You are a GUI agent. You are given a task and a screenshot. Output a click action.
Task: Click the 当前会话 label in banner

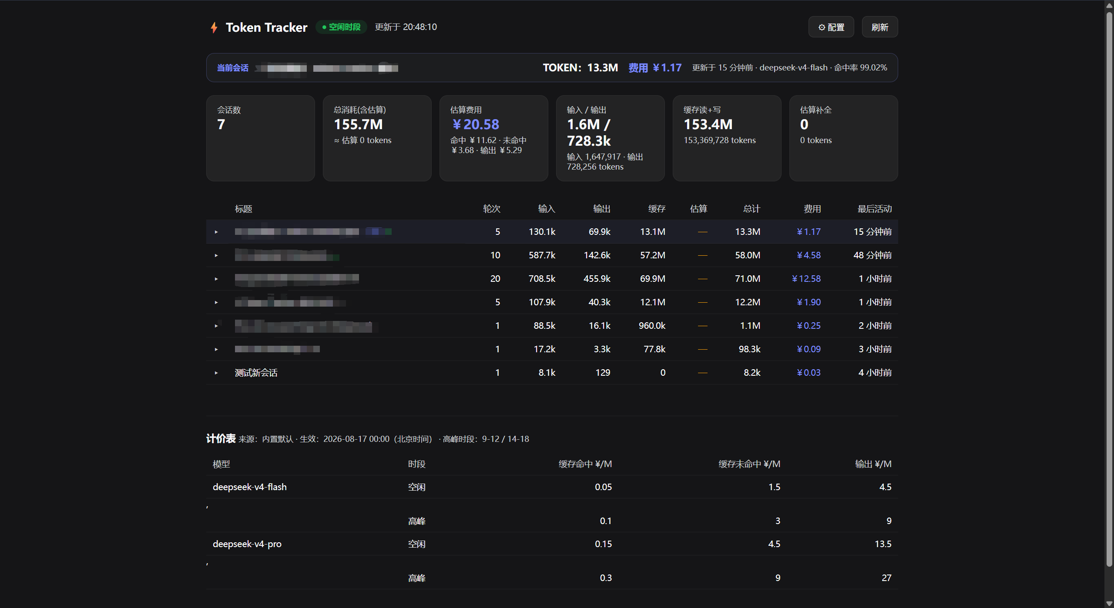(x=233, y=68)
